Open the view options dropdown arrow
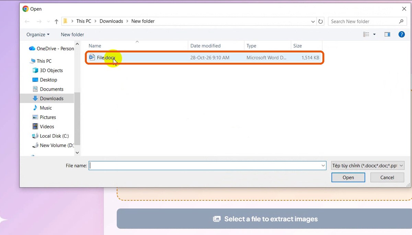Image resolution: width=412 pixels, height=235 pixels. point(374,34)
